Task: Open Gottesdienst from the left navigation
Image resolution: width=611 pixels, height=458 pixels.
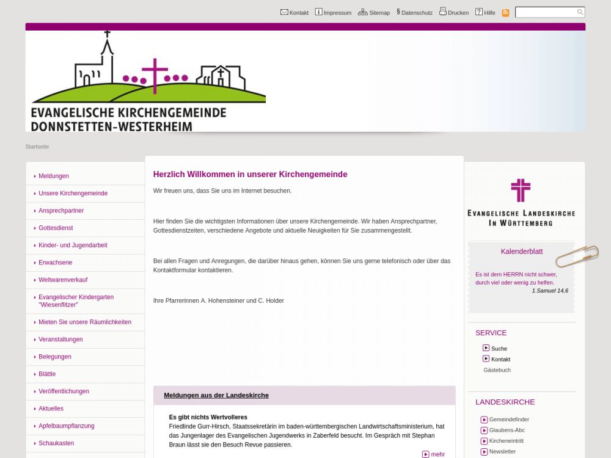Action: (56, 228)
